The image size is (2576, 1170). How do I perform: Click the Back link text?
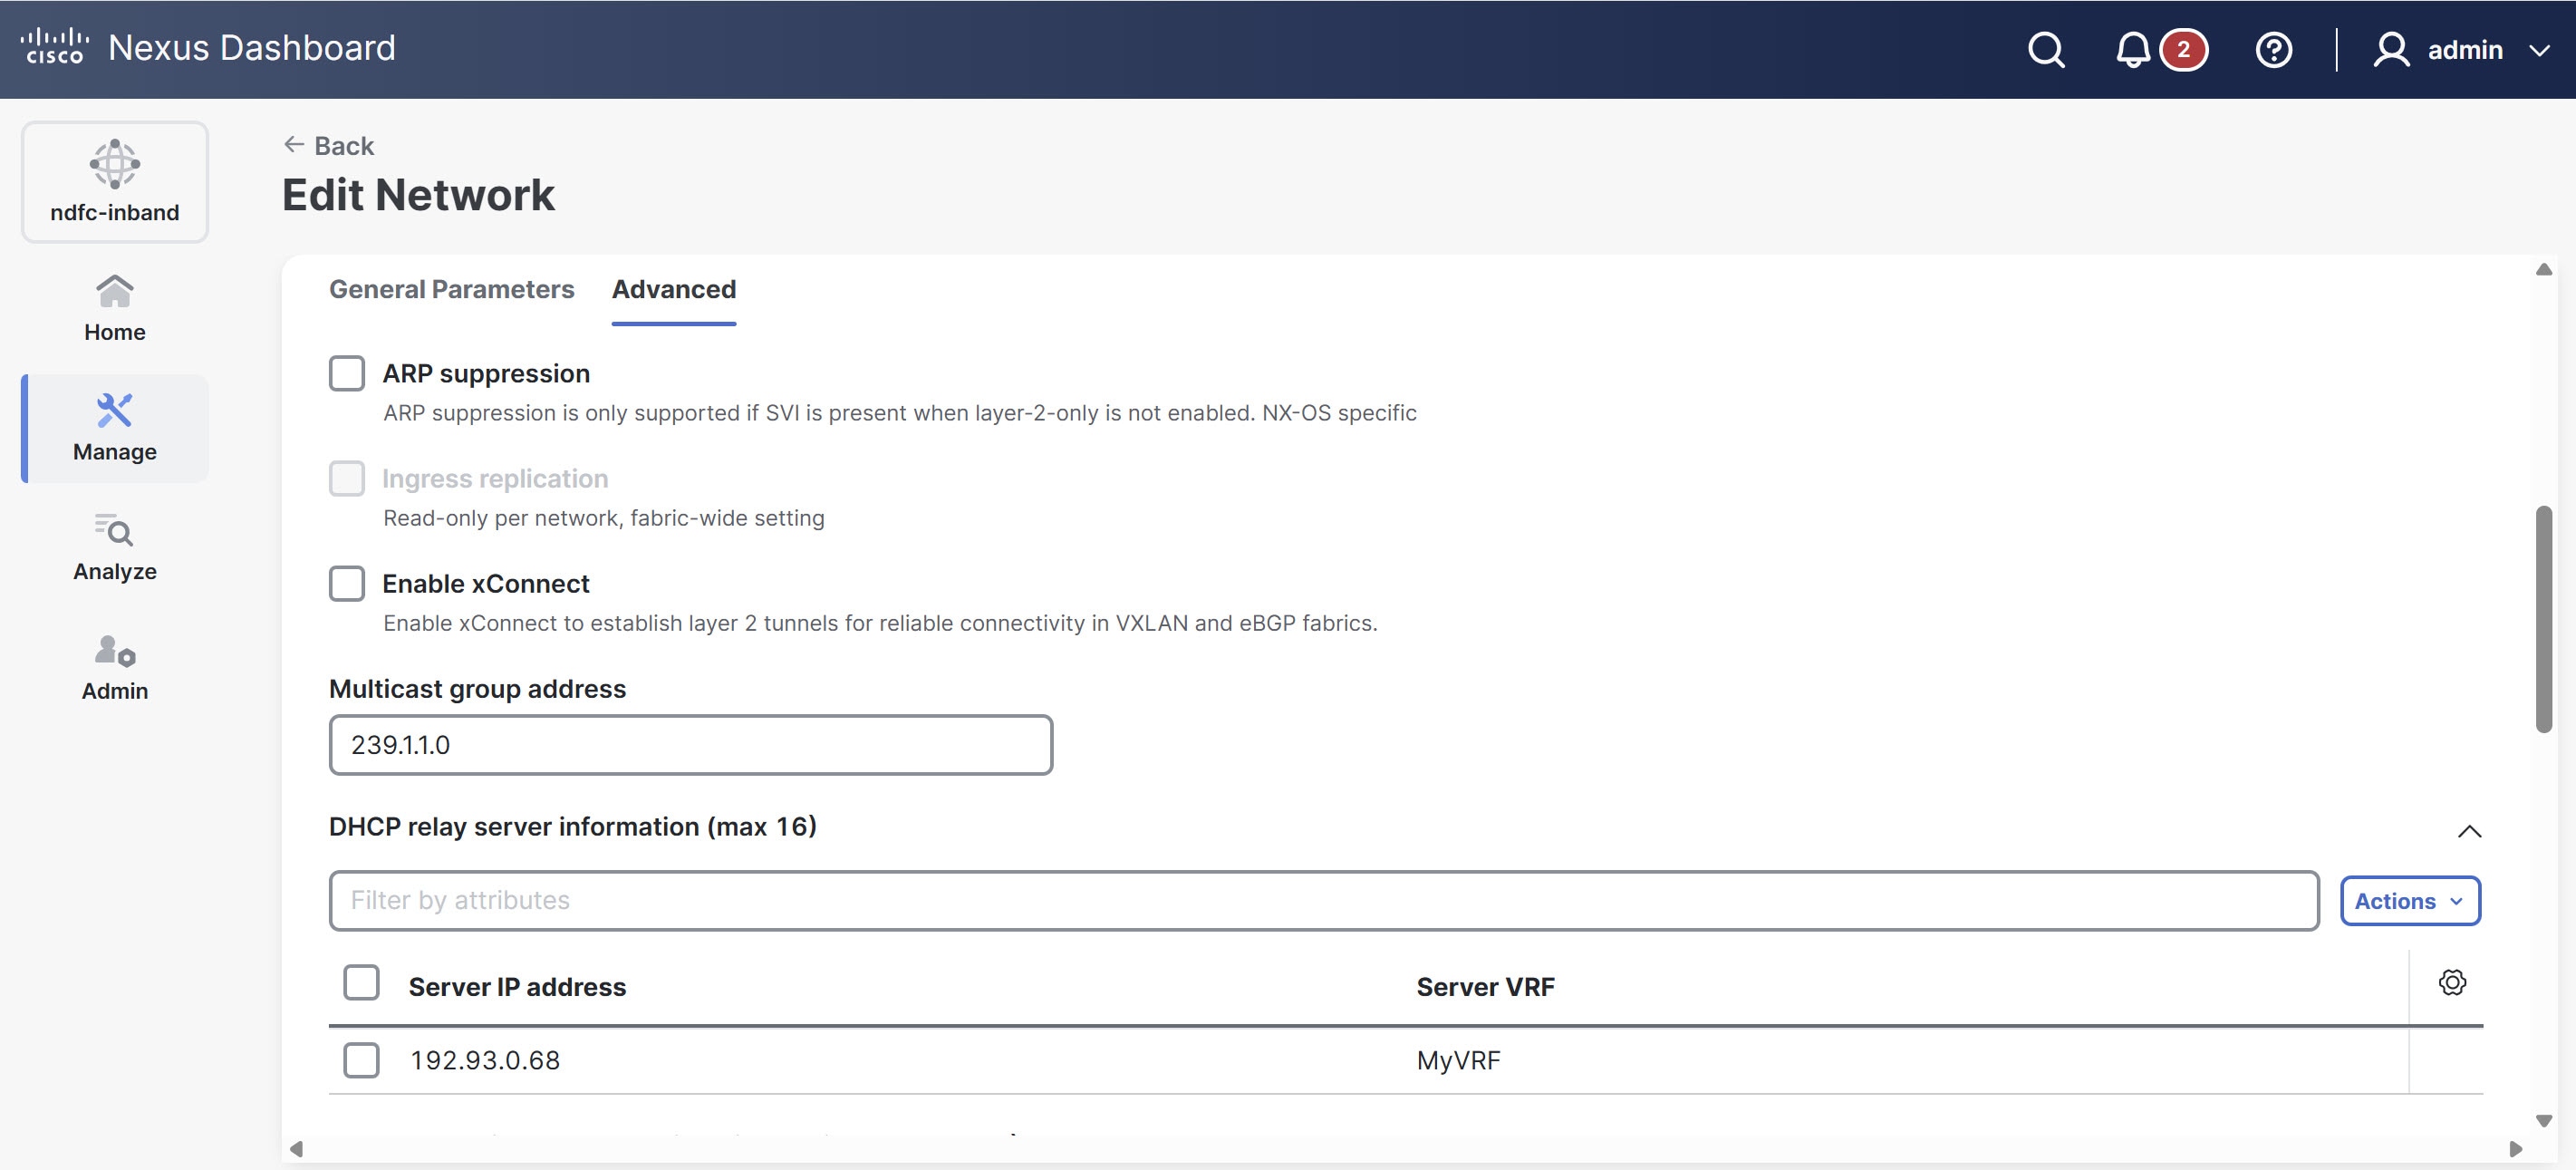(x=344, y=146)
